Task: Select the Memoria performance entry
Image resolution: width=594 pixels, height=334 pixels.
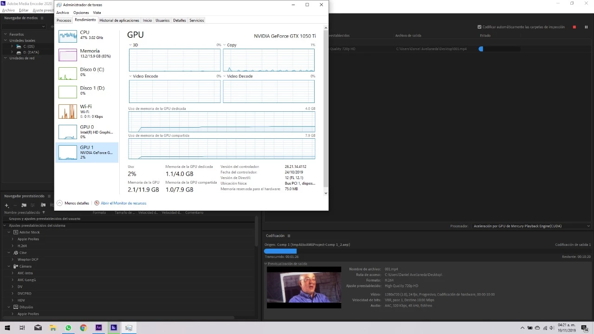Action: coord(87,54)
